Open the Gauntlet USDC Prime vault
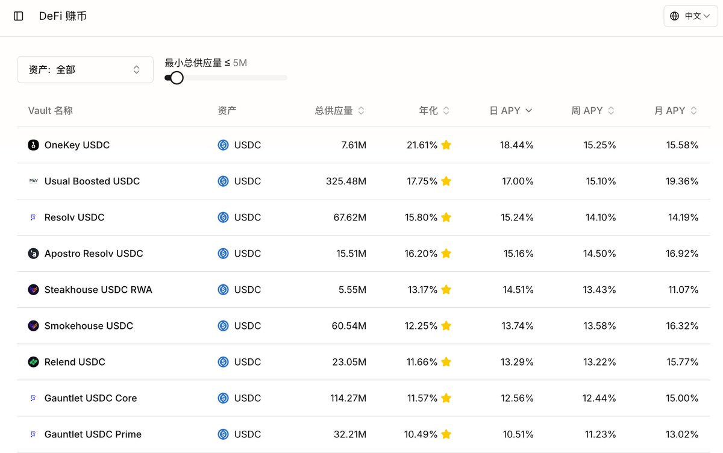The height and width of the screenshot is (453, 723). pos(93,434)
